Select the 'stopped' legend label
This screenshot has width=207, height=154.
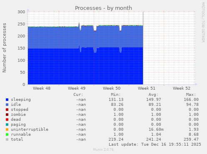coord(20,110)
